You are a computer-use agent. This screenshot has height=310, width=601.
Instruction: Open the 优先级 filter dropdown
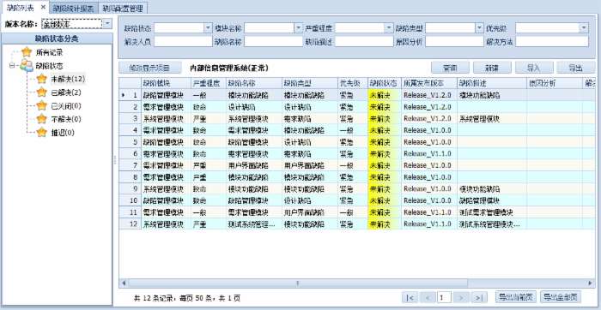584,28
